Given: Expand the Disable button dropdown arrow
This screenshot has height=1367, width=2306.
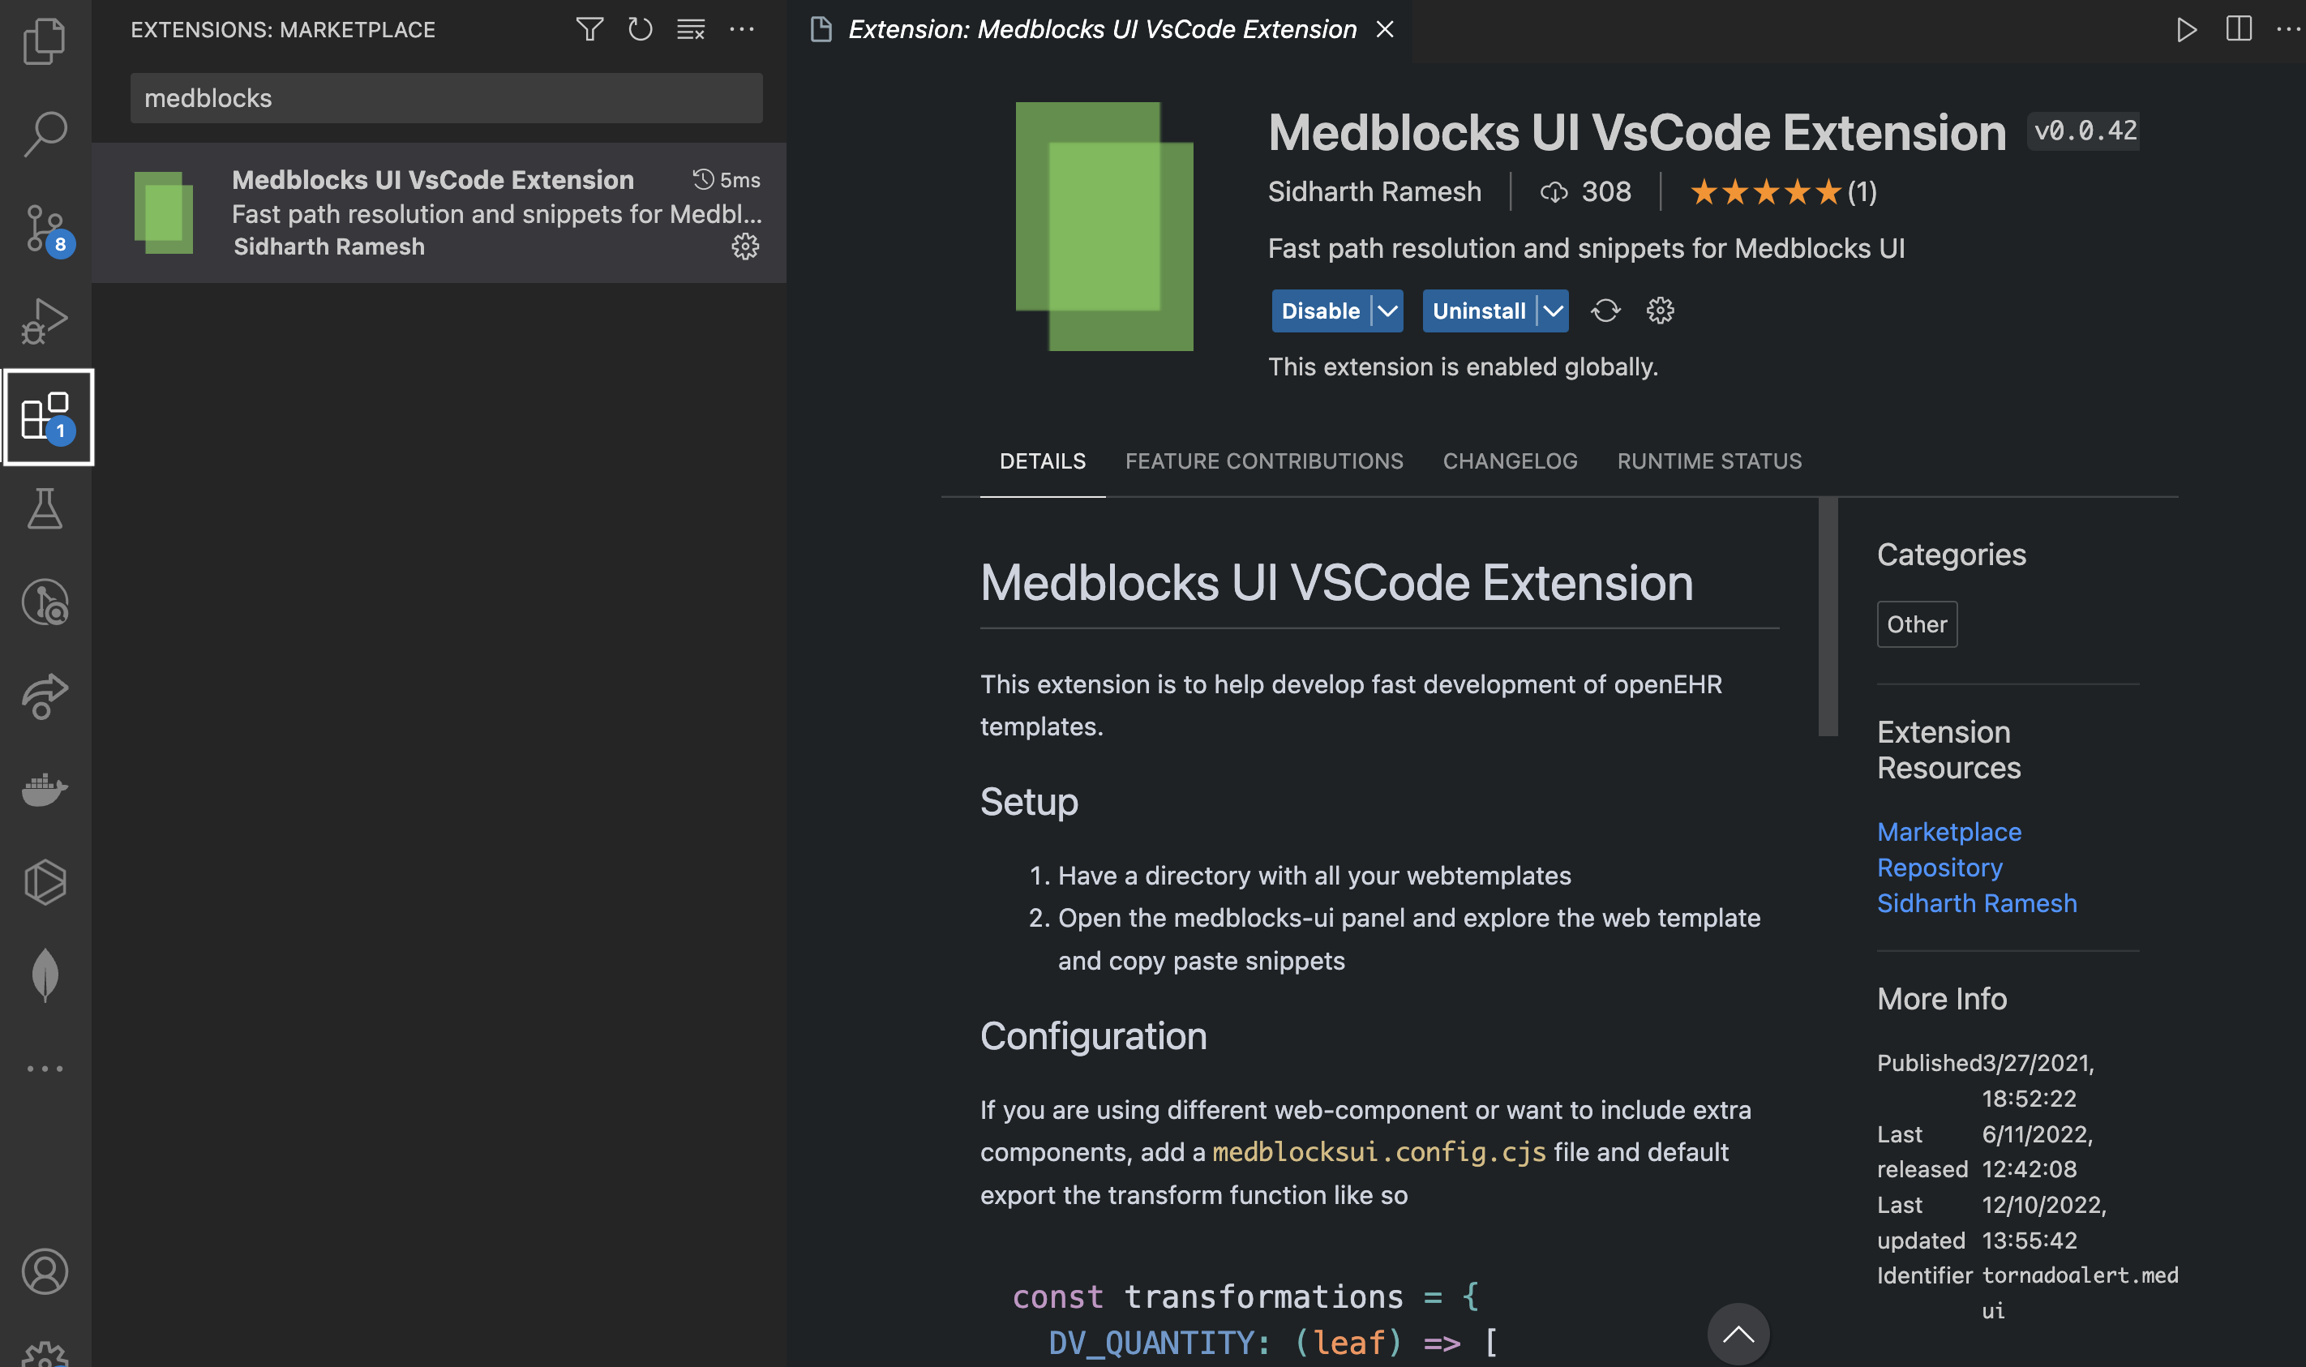Looking at the screenshot, I should click(1383, 309).
